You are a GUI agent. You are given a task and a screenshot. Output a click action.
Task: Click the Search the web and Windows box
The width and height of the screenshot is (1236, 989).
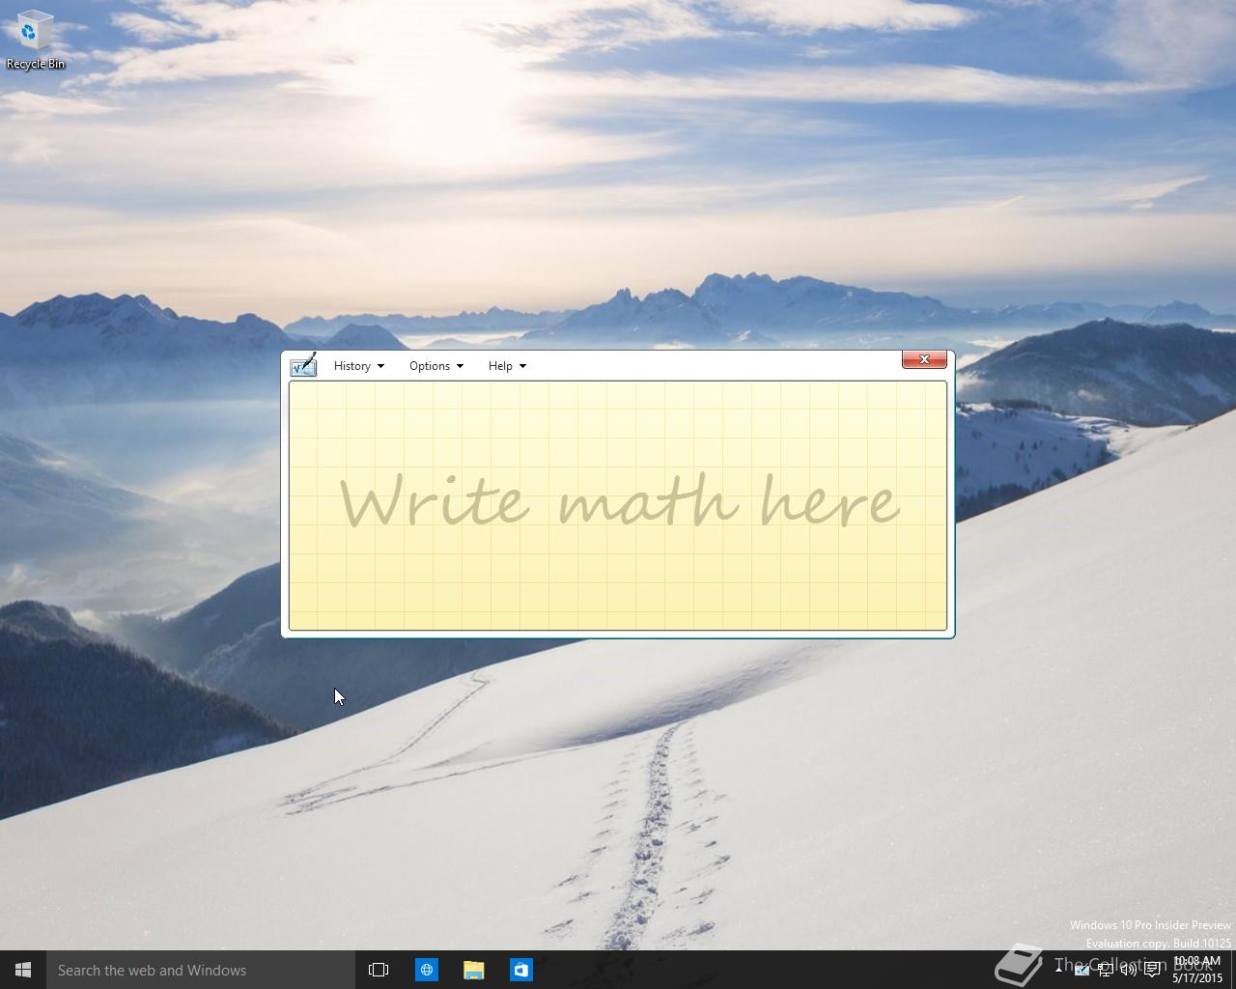pyautogui.click(x=201, y=970)
